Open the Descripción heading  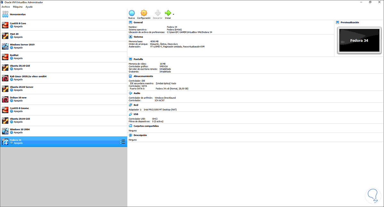point(140,135)
